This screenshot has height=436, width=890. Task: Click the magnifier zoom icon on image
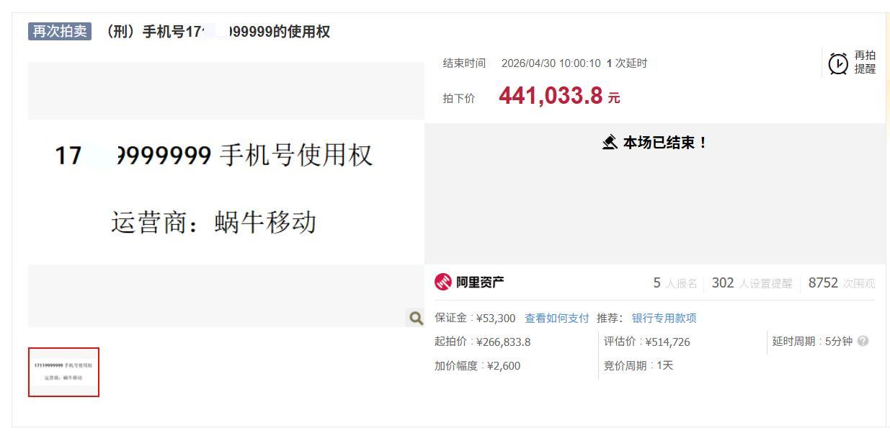(416, 318)
